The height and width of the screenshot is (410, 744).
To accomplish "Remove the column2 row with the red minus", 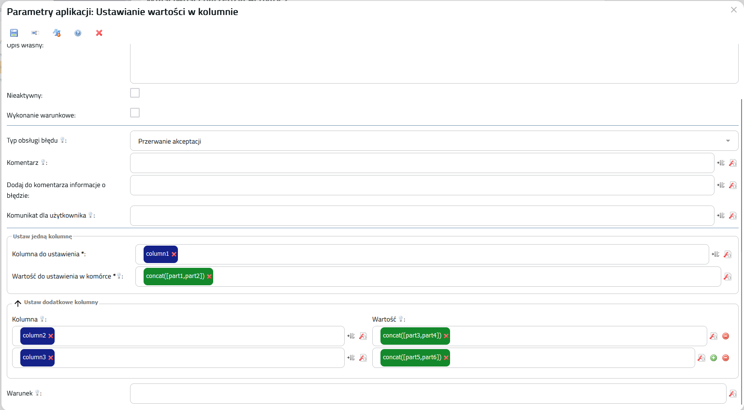I will tap(726, 336).
